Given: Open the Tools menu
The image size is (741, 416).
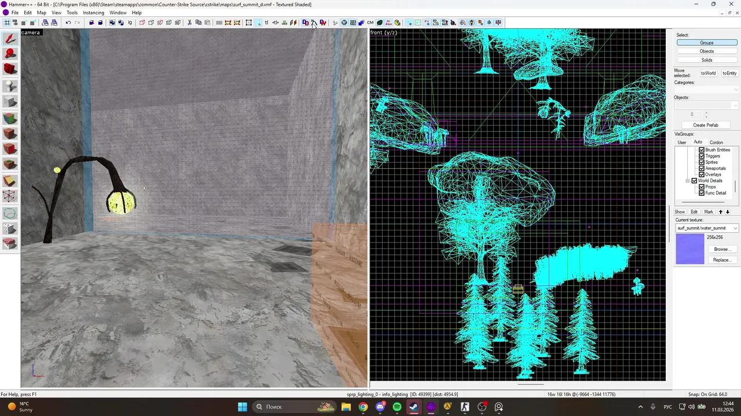Looking at the screenshot, I should click(72, 13).
